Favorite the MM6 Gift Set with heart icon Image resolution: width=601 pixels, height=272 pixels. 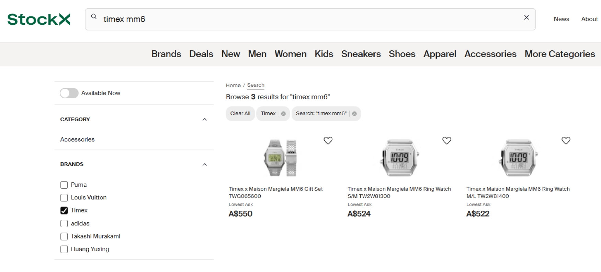pyautogui.click(x=328, y=140)
